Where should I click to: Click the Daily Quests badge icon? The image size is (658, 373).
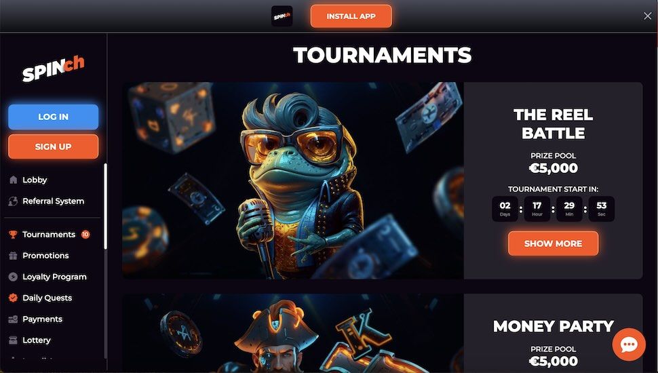(13, 298)
